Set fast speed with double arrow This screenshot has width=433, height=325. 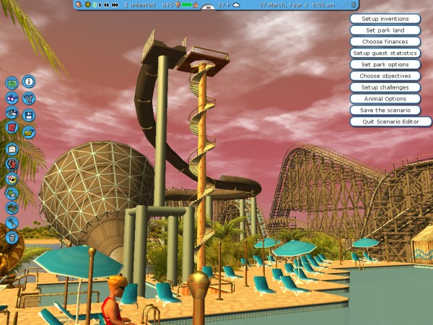coord(107,5)
